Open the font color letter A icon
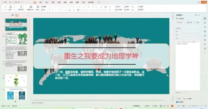The width and height of the screenshot is (208, 109). (69, 10)
